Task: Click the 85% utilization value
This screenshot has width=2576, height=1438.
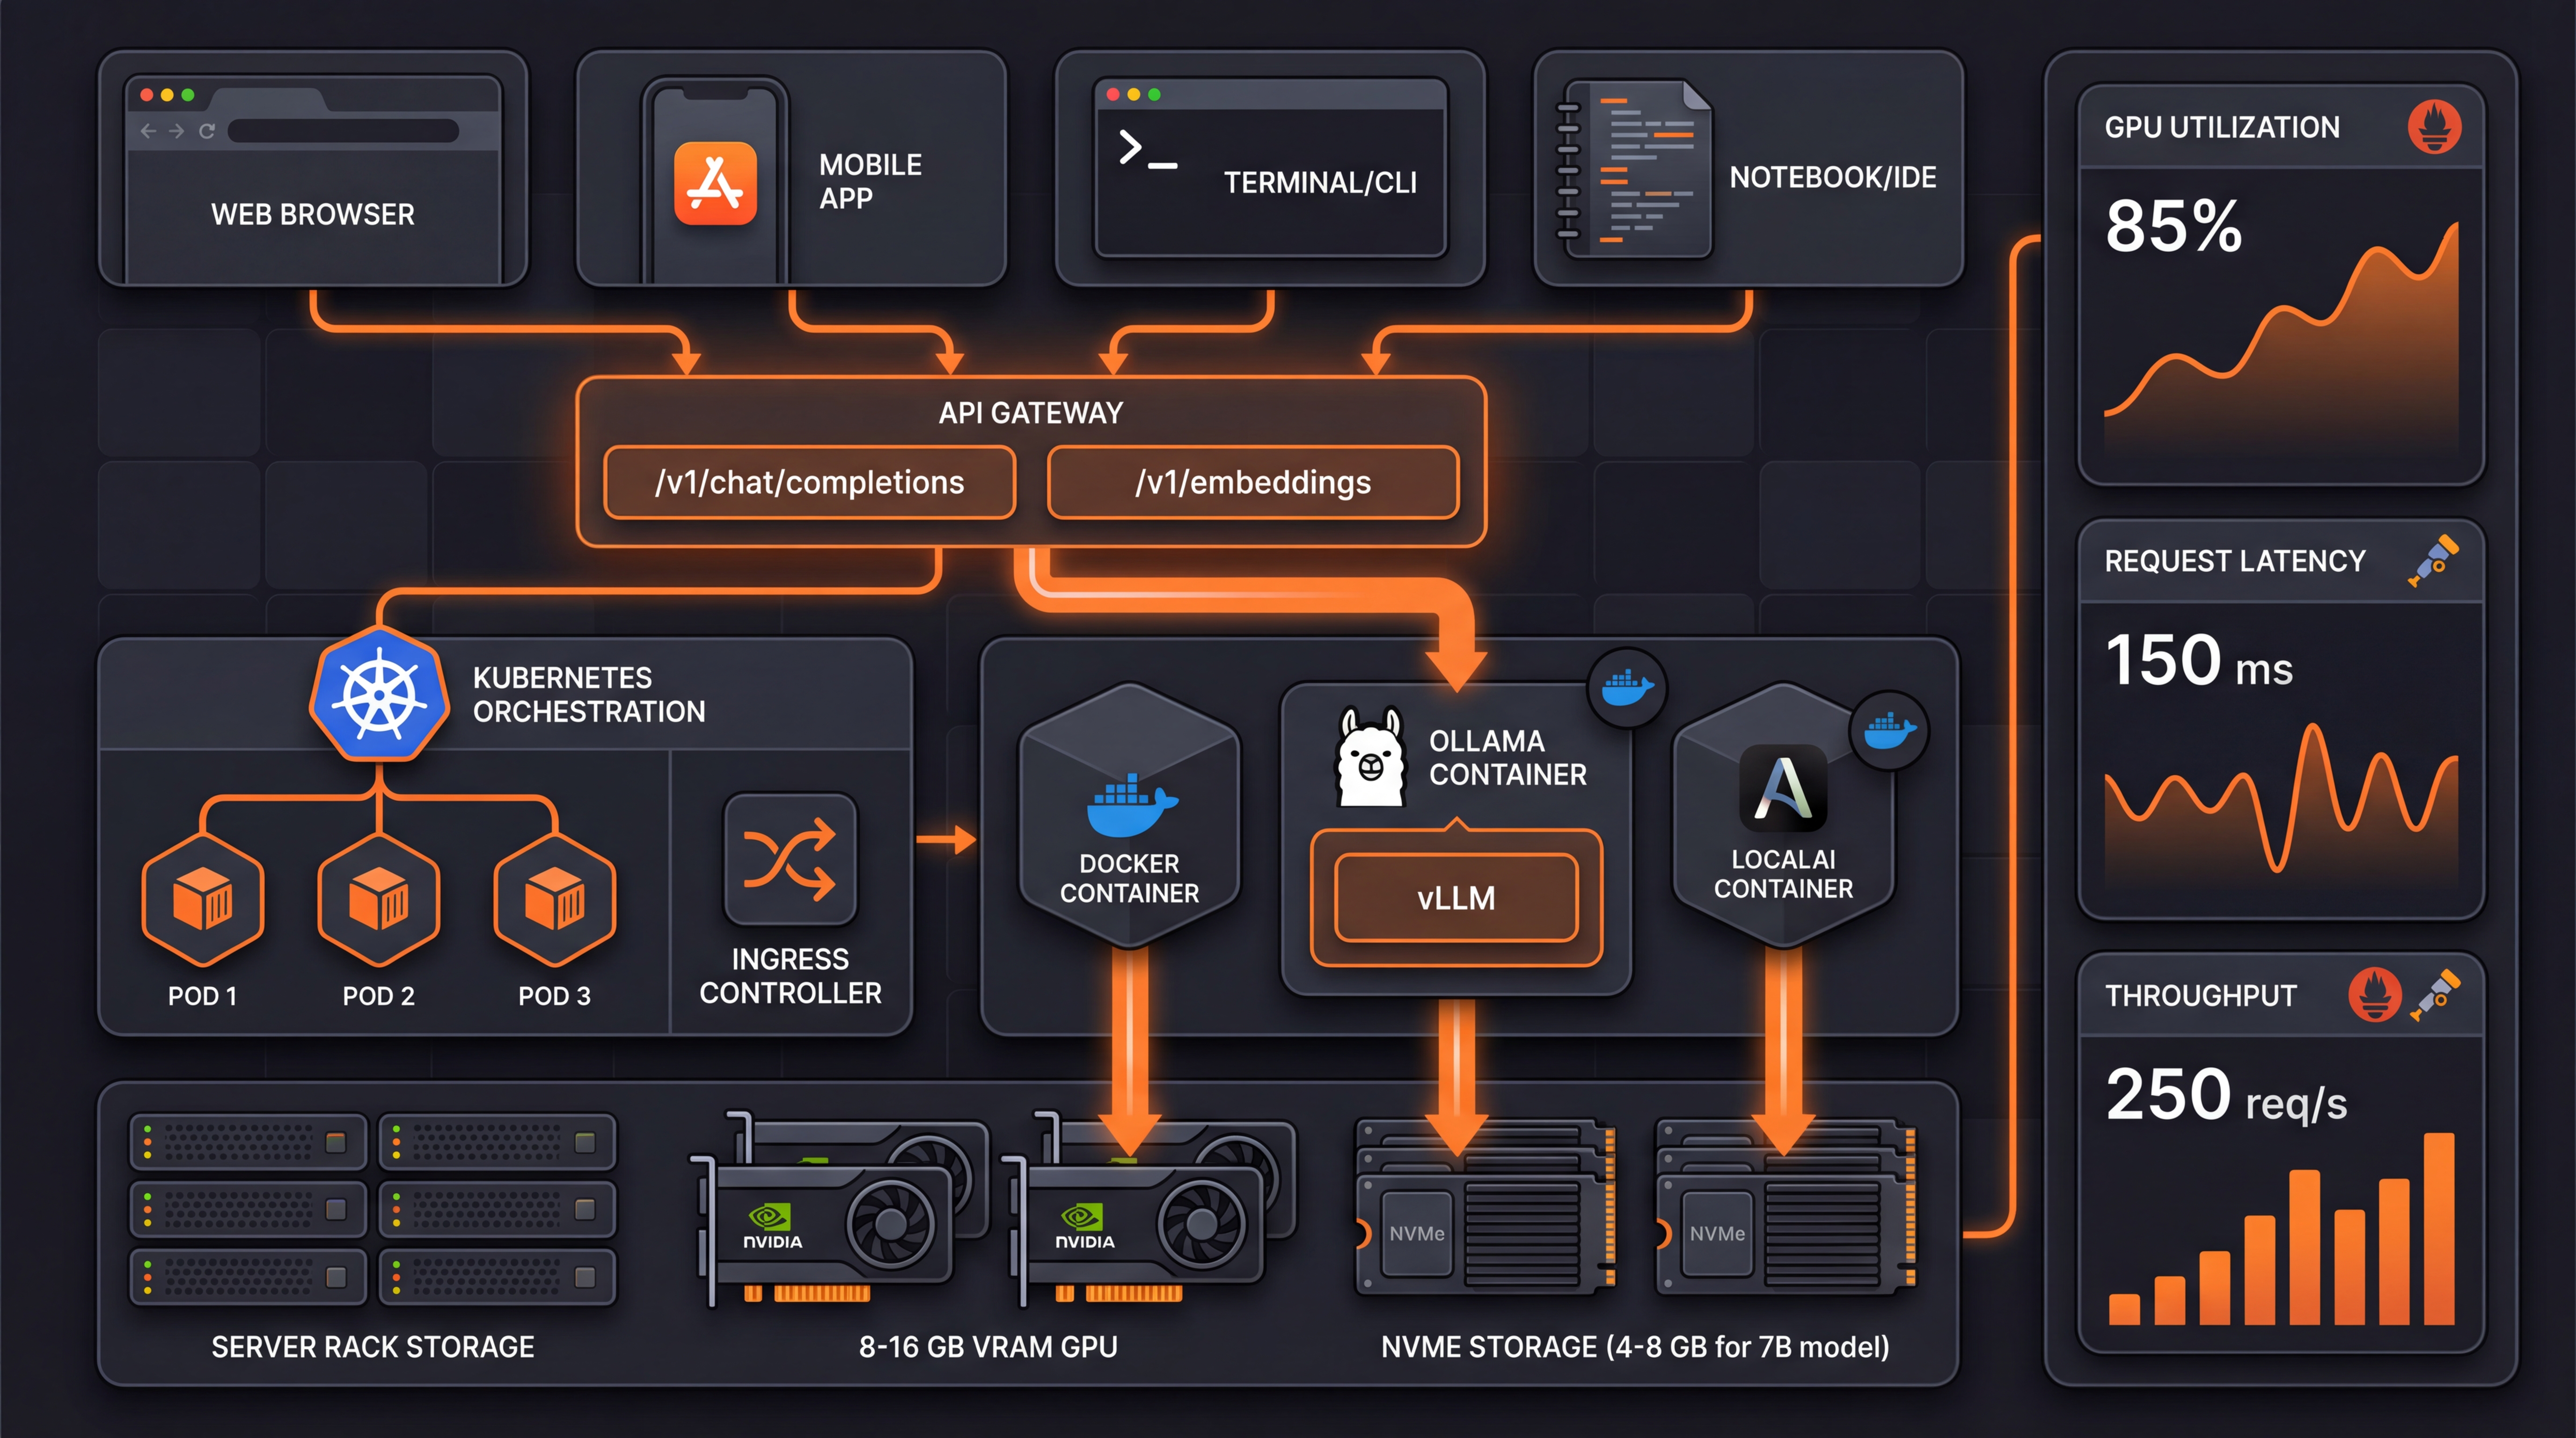Action: tap(2173, 225)
